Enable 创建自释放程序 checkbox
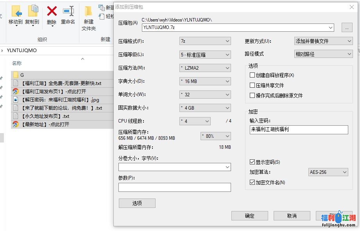The image size is (360, 231). coord(251,76)
